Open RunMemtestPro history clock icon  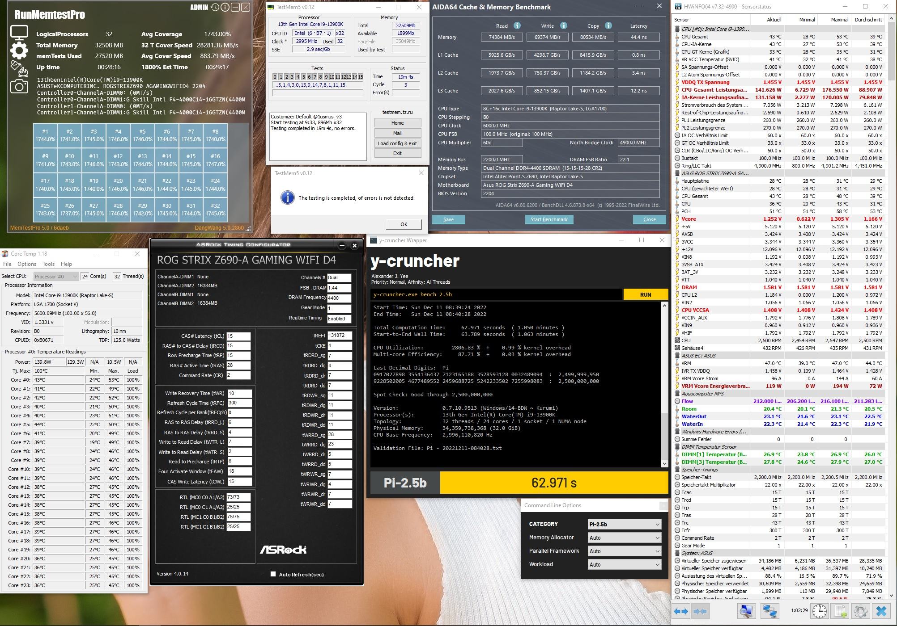(x=215, y=7)
